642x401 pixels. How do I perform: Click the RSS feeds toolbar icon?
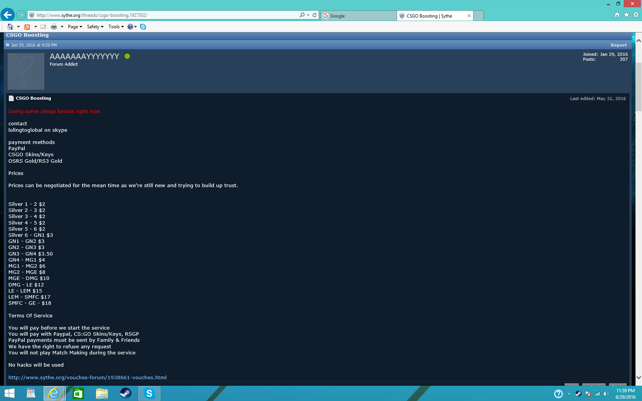click(27, 27)
